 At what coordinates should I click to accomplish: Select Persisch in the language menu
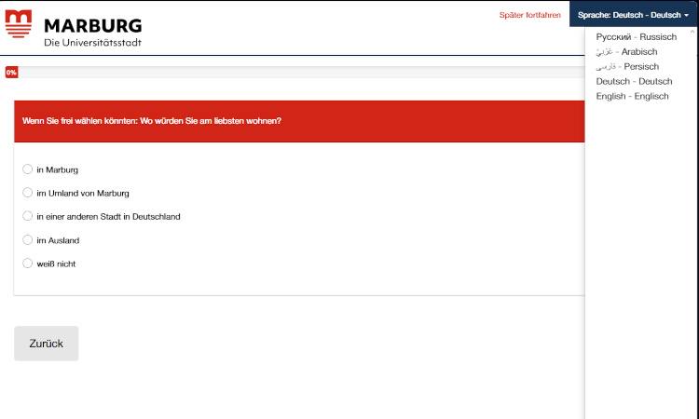(627, 67)
